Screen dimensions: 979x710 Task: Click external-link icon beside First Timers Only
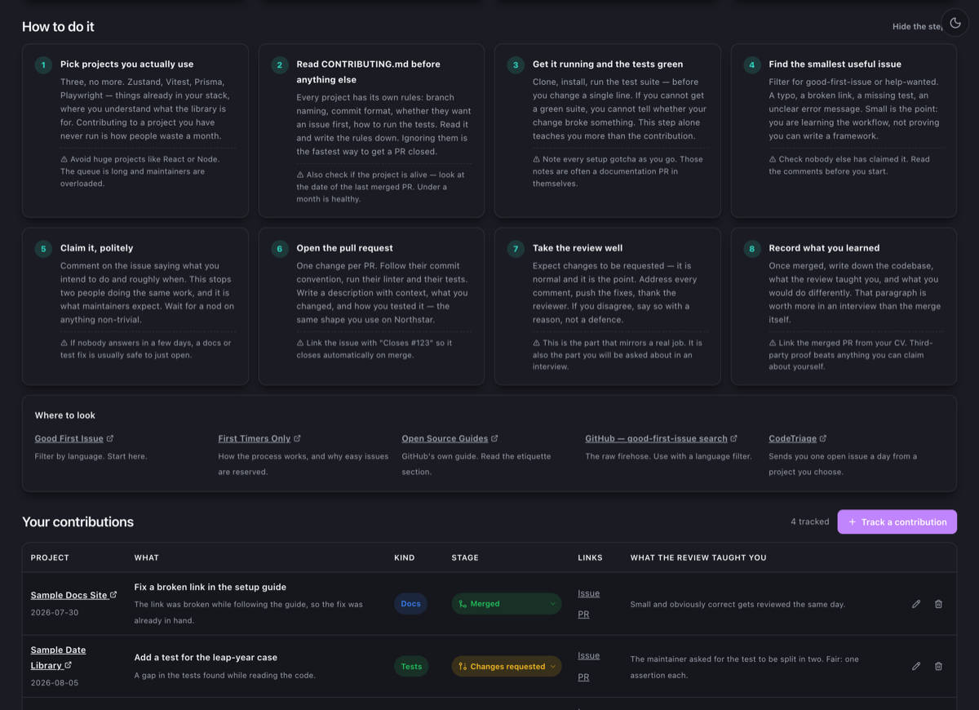[297, 438]
